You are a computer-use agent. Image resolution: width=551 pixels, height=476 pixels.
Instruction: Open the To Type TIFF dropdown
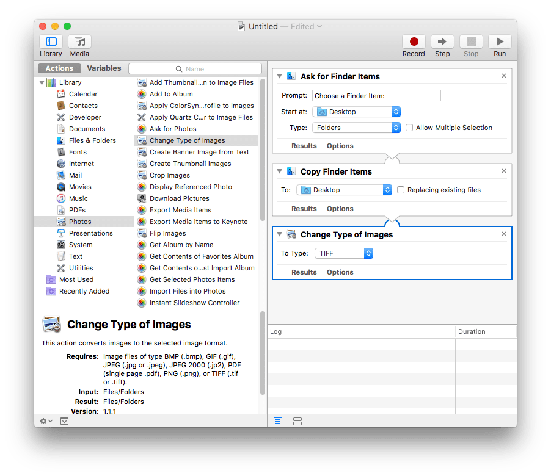(344, 253)
